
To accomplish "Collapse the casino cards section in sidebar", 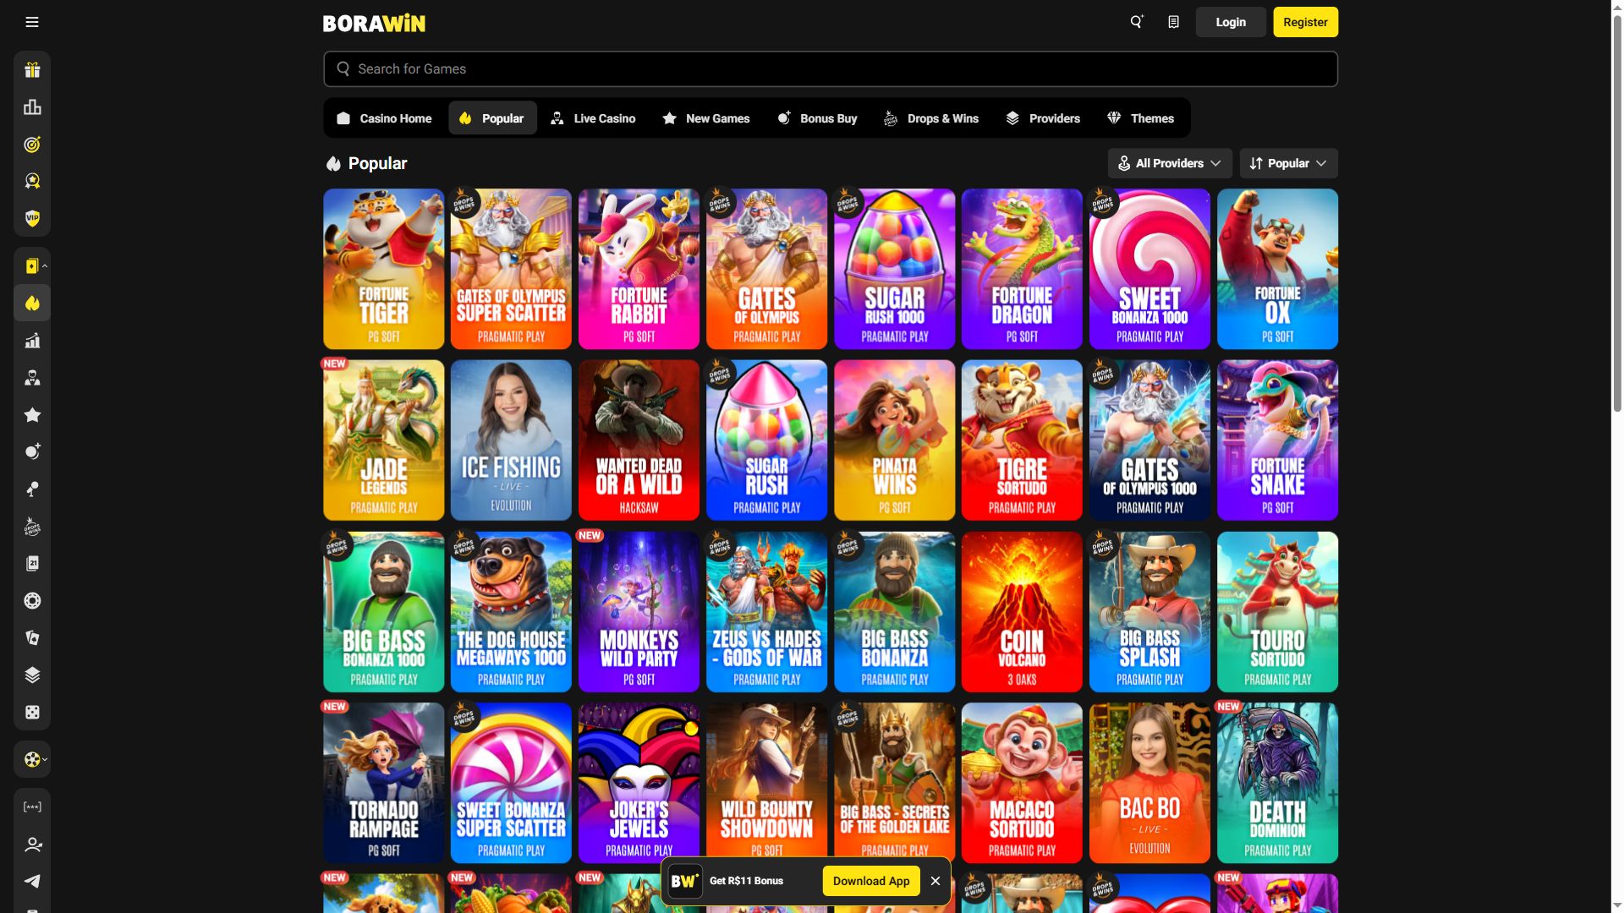I will (32, 266).
